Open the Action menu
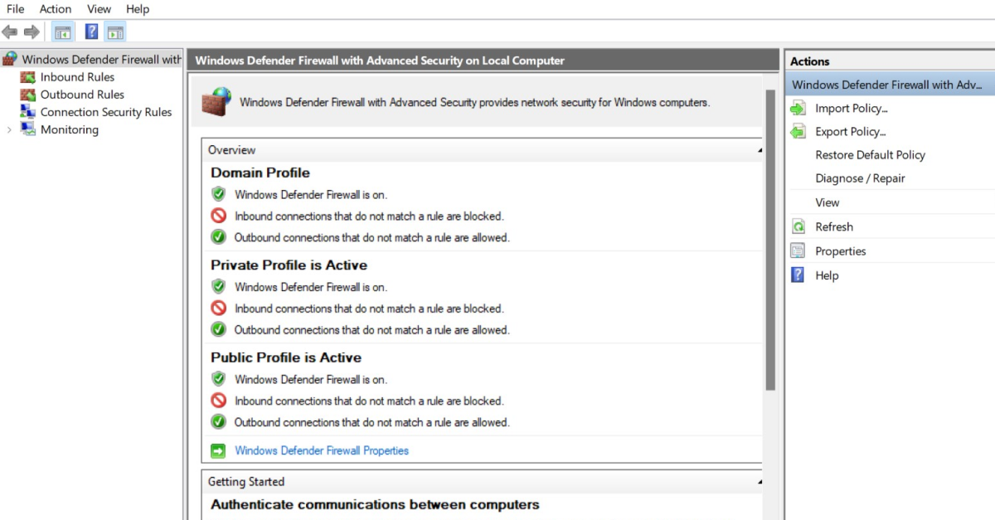Screen dimensions: 995x520 [55, 8]
